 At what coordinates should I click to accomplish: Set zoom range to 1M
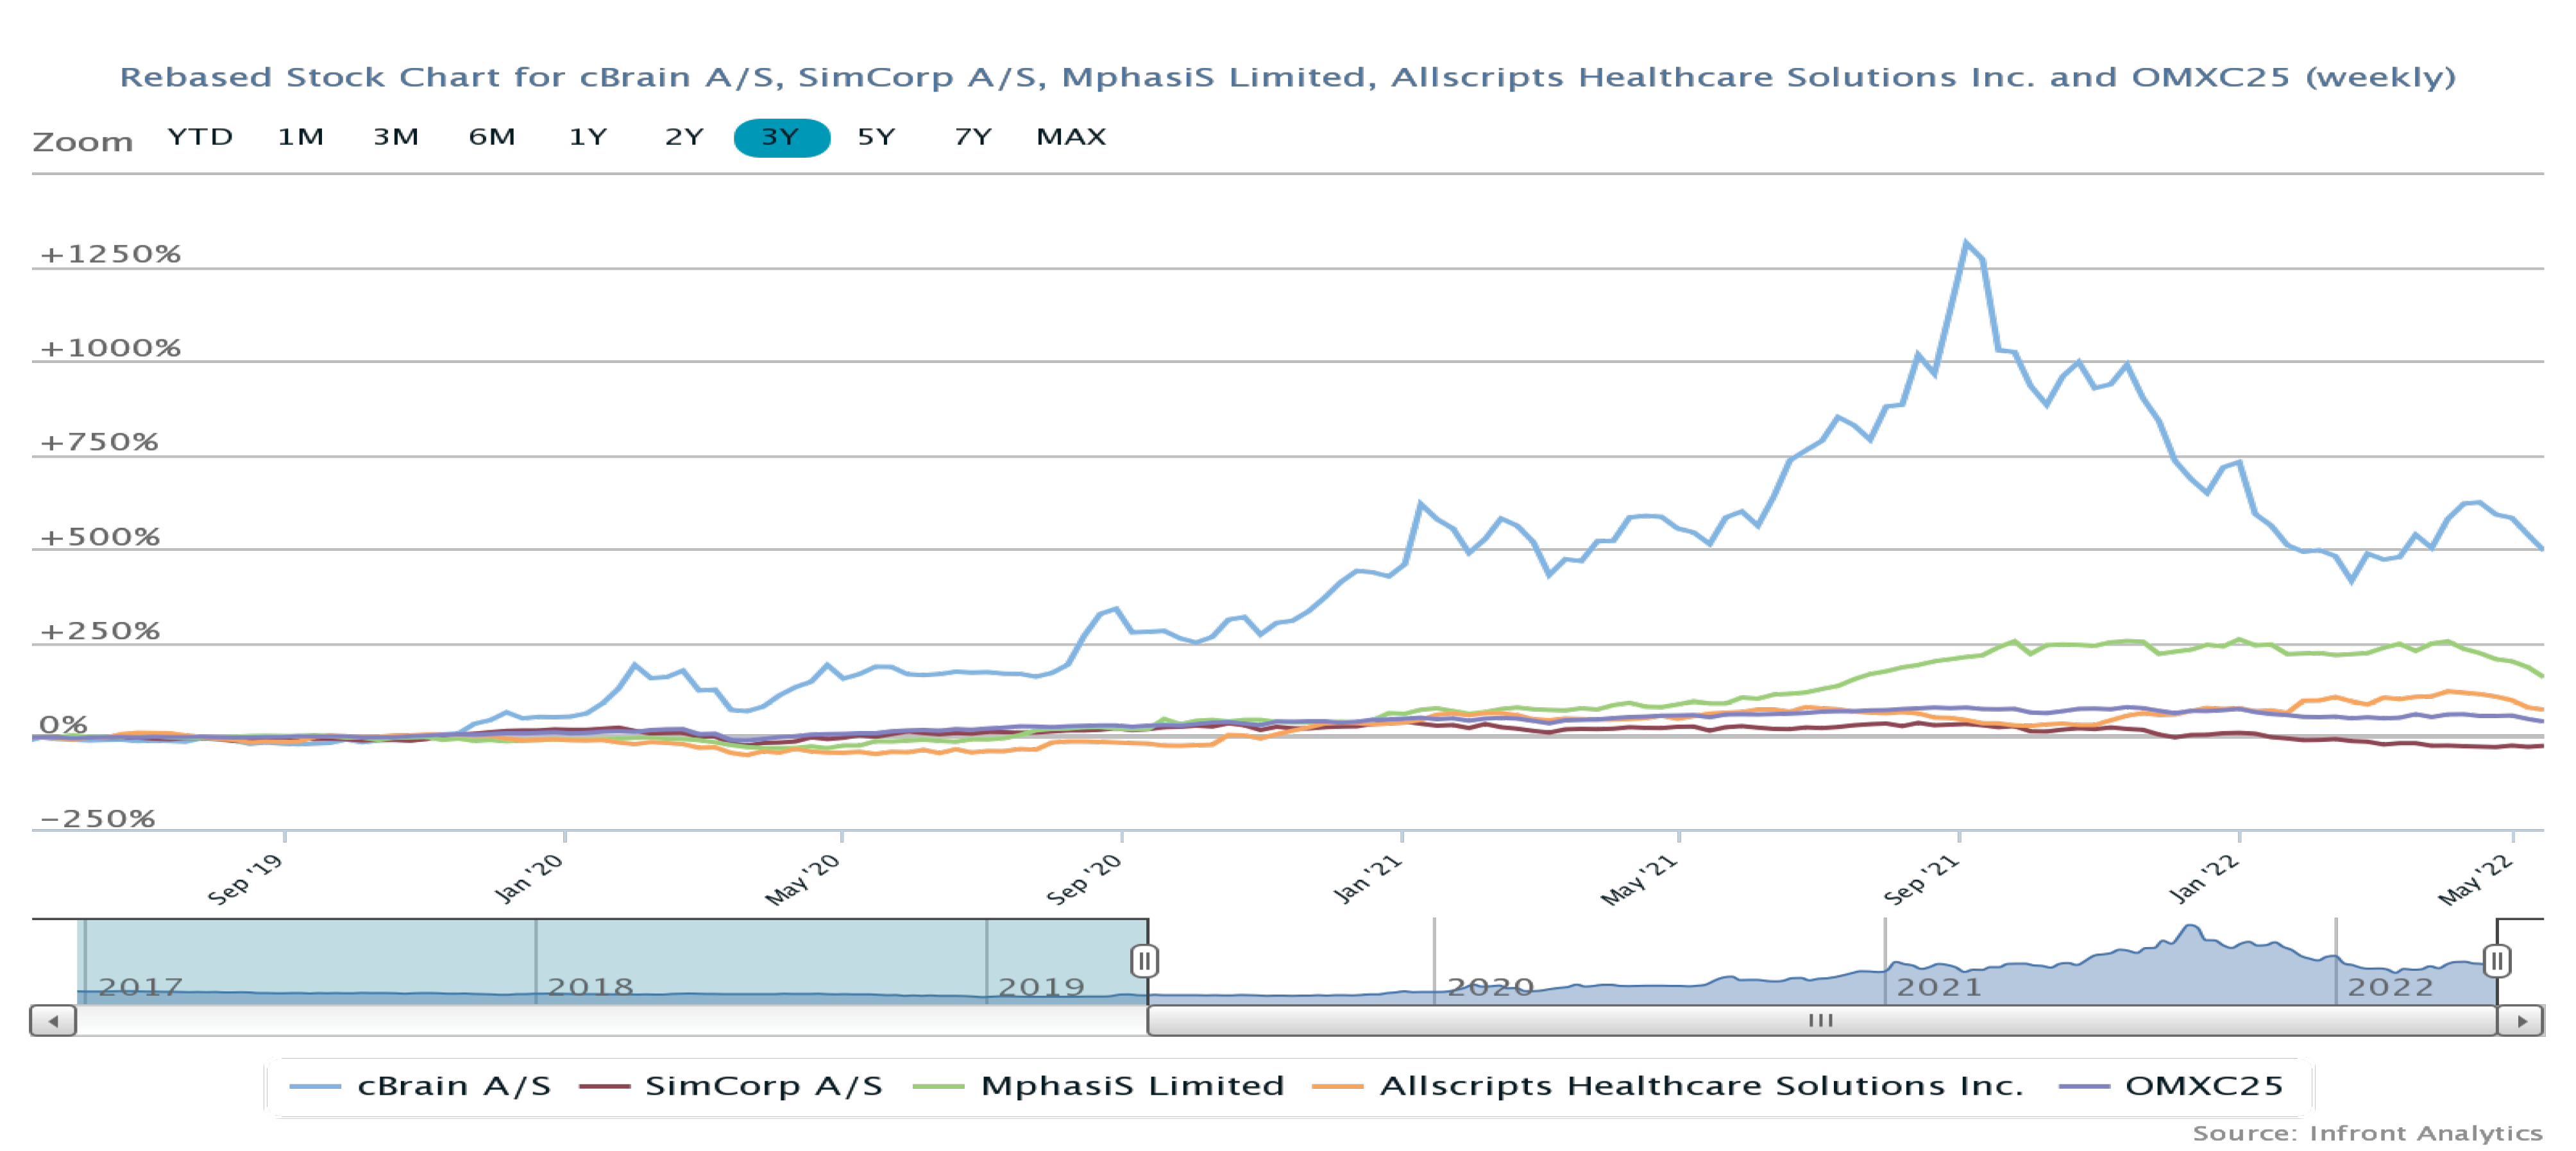[x=300, y=137]
